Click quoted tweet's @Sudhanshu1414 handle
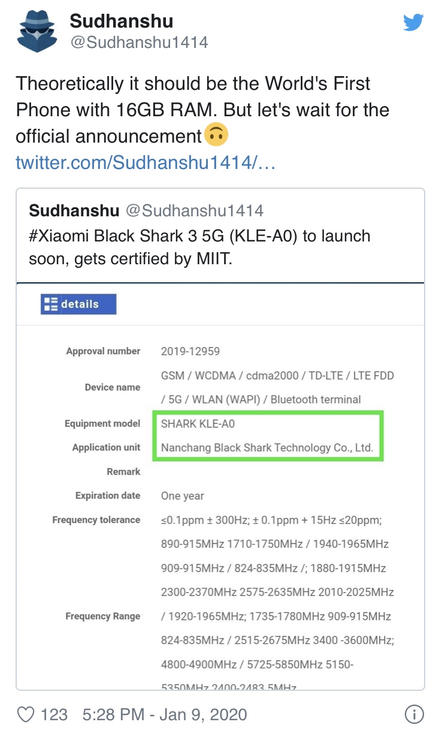Image resolution: width=436 pixels, height=731 pixels. [x=194, y=210]
